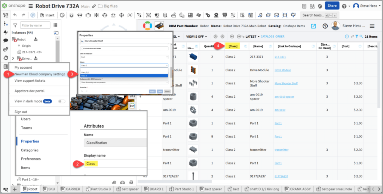Open the comments speech bubble in left sidebar

[x=6, y=40]
